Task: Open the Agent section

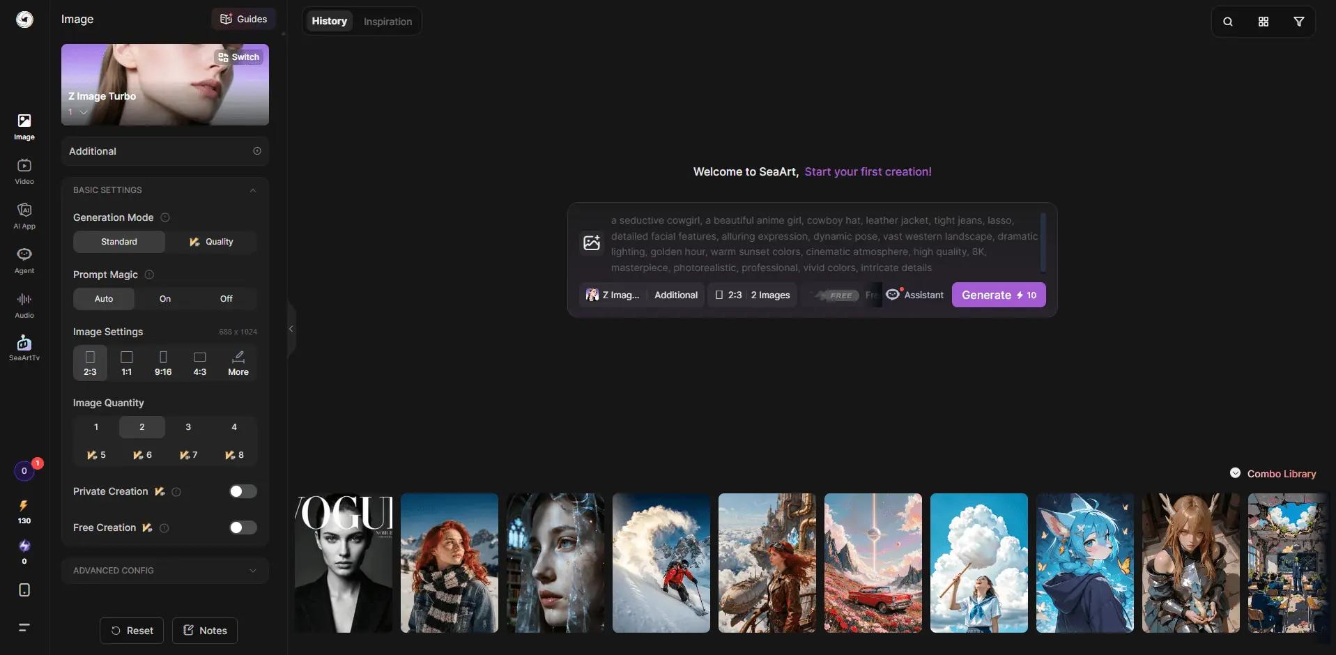Action: coord(24,261)
